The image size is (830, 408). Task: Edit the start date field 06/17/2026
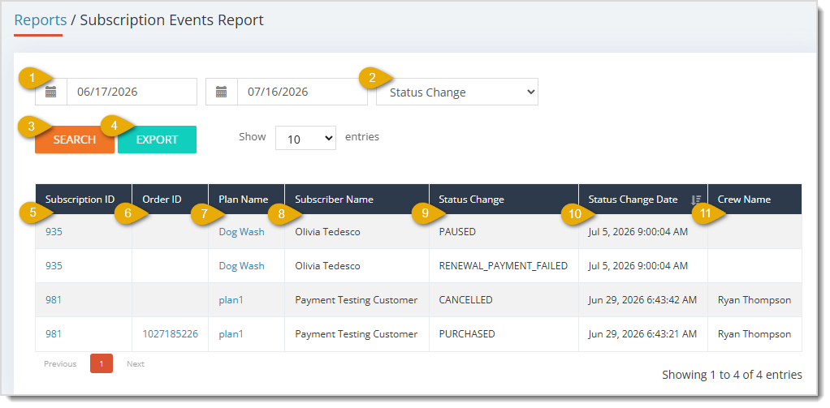pyautogui.click(x=132, y=92)
